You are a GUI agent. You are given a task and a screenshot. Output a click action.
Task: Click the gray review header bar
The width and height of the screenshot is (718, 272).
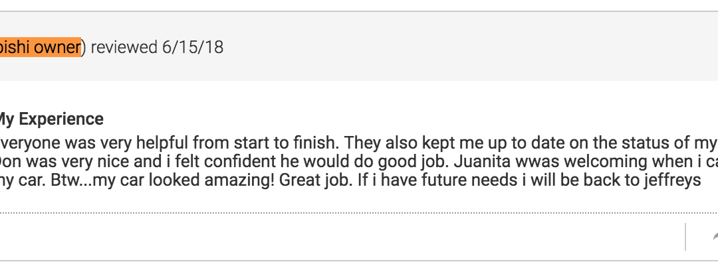click(359, 46)
